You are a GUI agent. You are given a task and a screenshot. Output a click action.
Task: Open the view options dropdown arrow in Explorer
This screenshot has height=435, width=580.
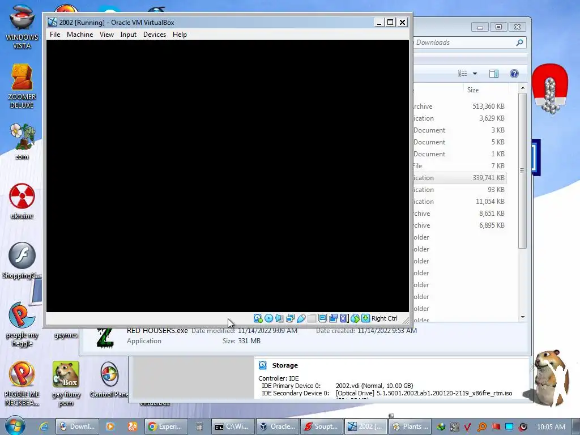[475, 74]
